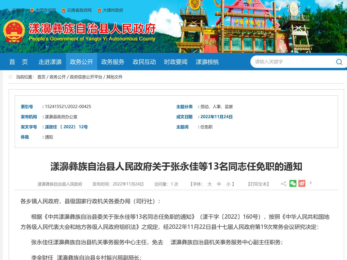347x260 pixels.
Task: Click the breadcrumb marker icon before 当前位置
Action: [x=10, y=77]
